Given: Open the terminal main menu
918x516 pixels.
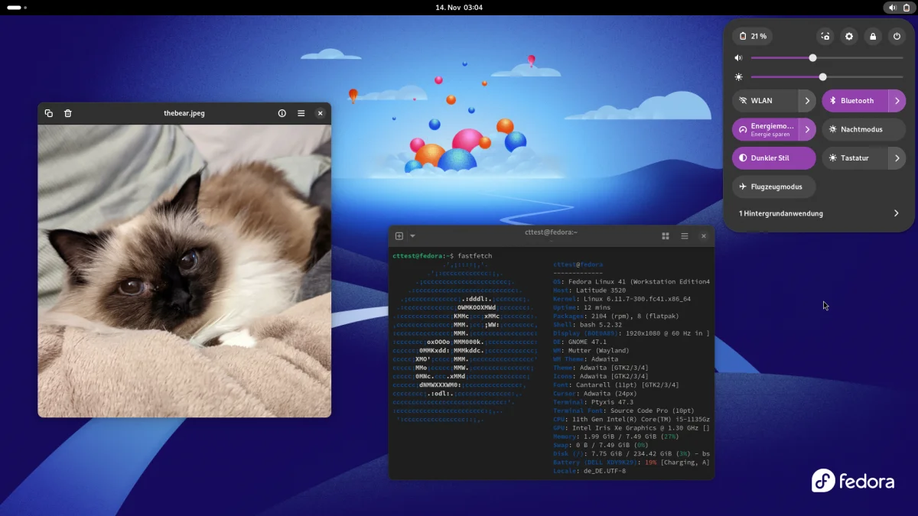Looking at the screenshot, I should 685,236.
